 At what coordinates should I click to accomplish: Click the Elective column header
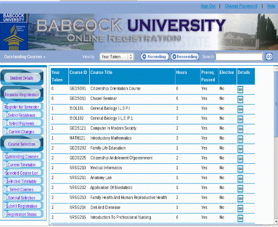tap(228, 76)
